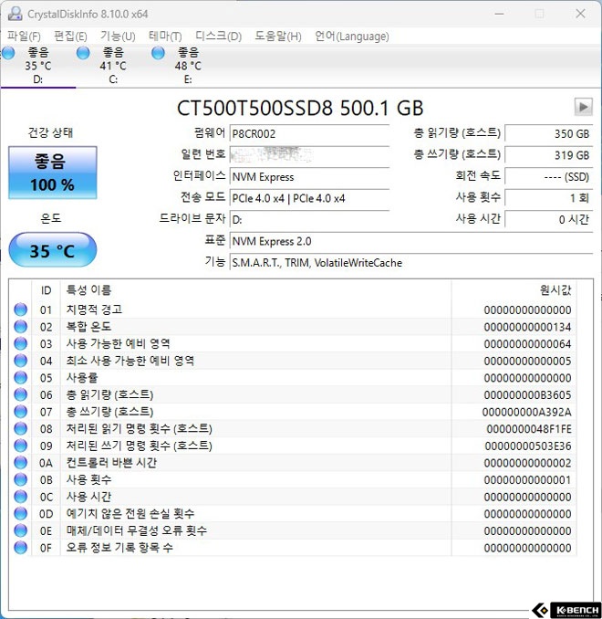Viewport: 602px width, 619px height.
Task: Click total host reads value 350 GB
Action: point(549,133)
